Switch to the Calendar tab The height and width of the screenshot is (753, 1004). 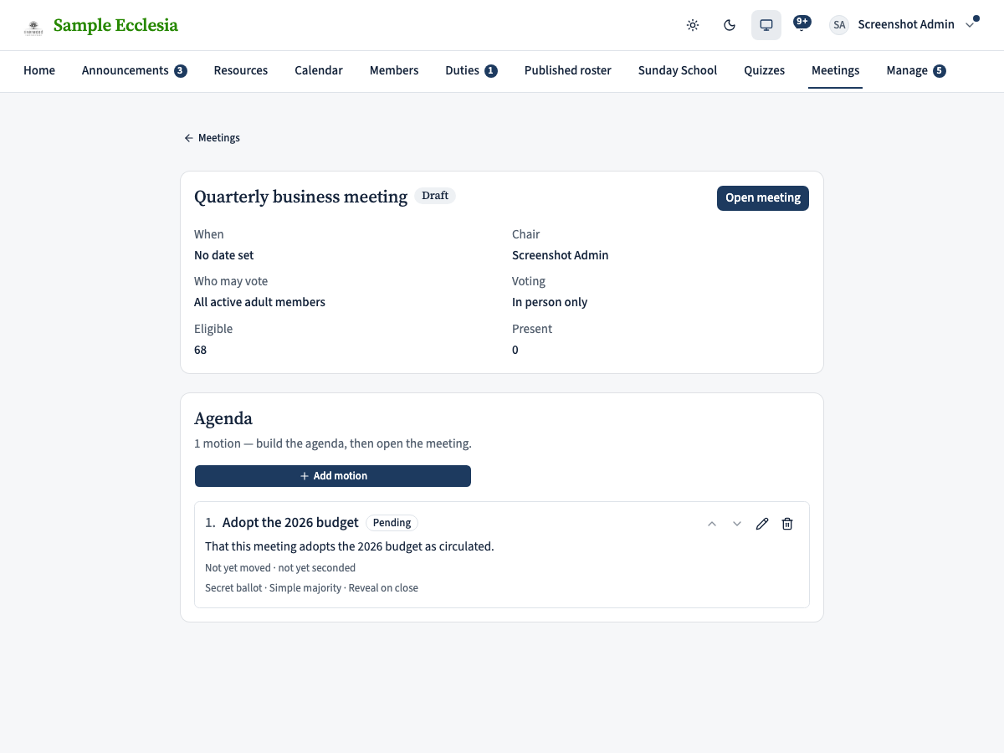pos(319,70)
